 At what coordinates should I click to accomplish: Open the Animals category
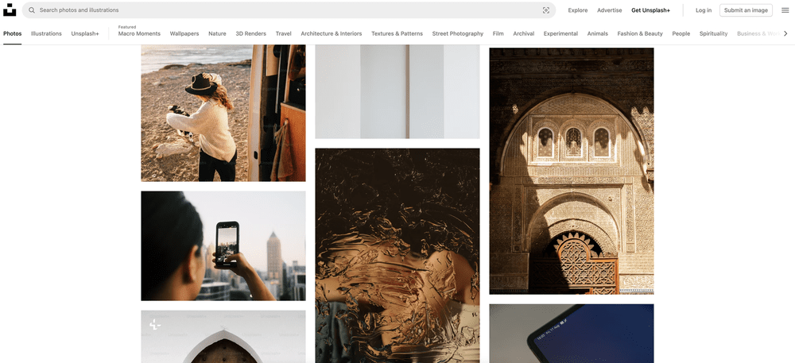597,34
